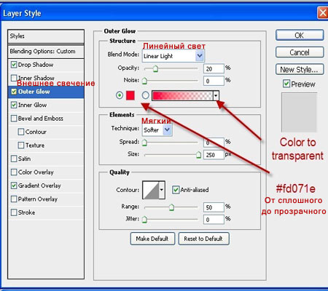This screenshot has width=328, height=291.
Task: Open the Drop Shadow settings row
Action: [46, 65]
